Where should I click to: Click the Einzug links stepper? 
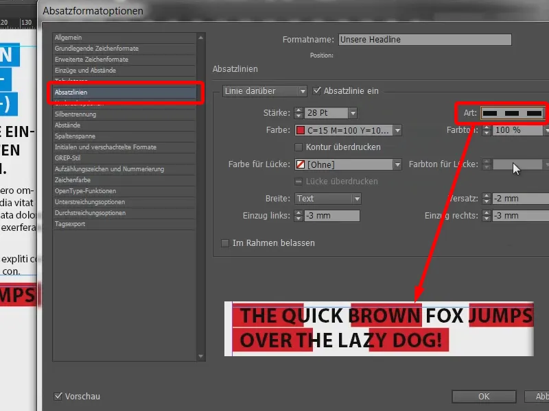point(299,216)
